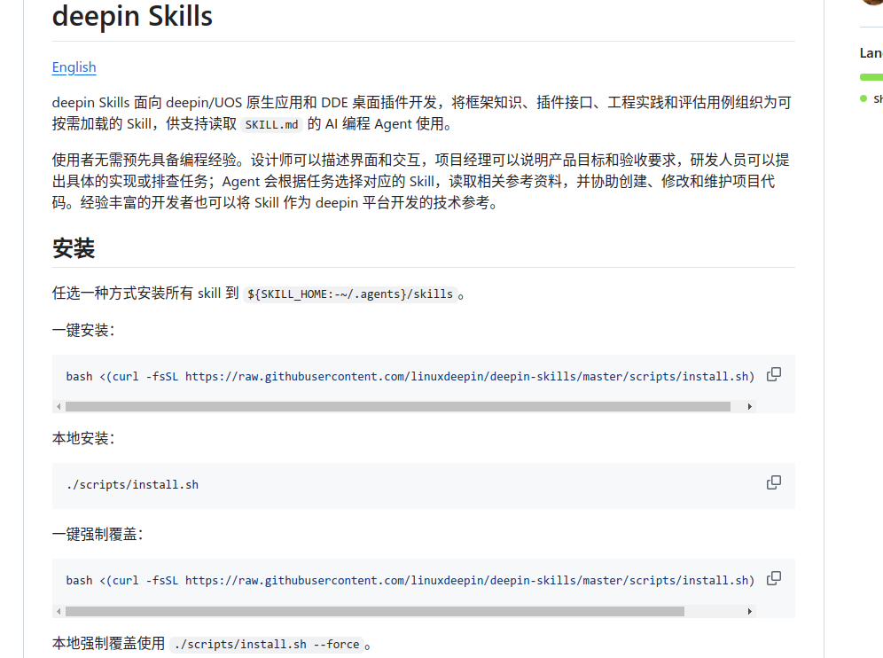
Task: Click the sentence "任选一种方式安装所有 skill 到"
Action: (145, 294)
